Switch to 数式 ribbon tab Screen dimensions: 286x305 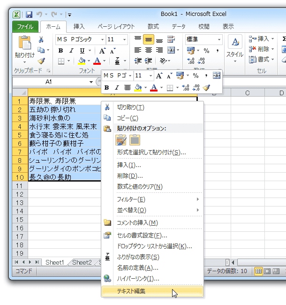tap(153, 26)
